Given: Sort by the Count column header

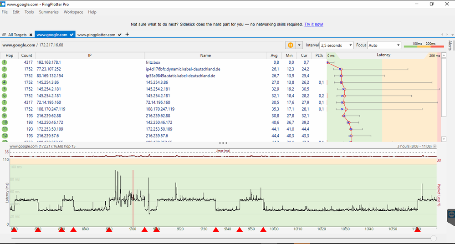Looking at the screenshot, I should coord(27,56).
